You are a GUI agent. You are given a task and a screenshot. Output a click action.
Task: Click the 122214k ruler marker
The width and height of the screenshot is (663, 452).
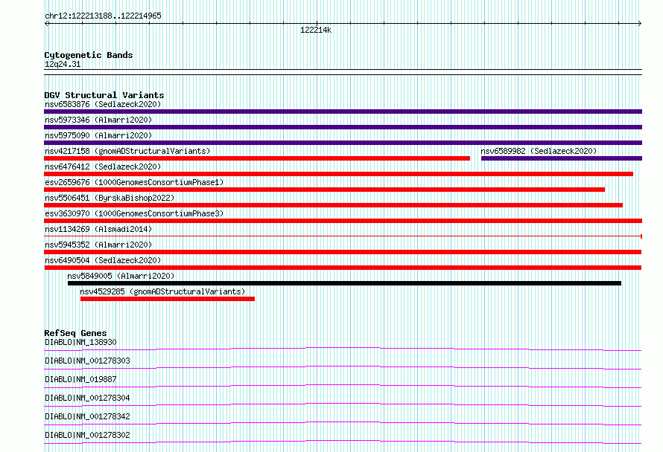[x=316, y=30]
